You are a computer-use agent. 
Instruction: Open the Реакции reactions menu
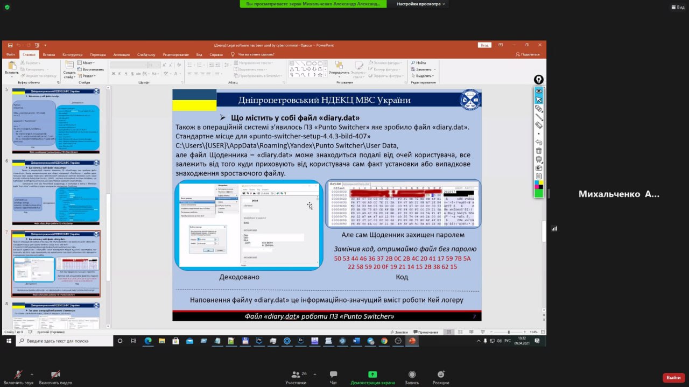pyautogui.click(x=440, y=377)
